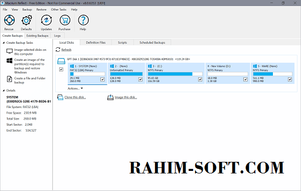Click Windows icon on partition 2
The width and height of the screenshot is (301, 191).
[112, 66]
